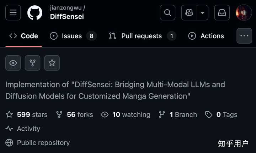Fork the repository via fork icon
Image resolution: width=256 pixels, height=153 pixels.
click(33, 63)
